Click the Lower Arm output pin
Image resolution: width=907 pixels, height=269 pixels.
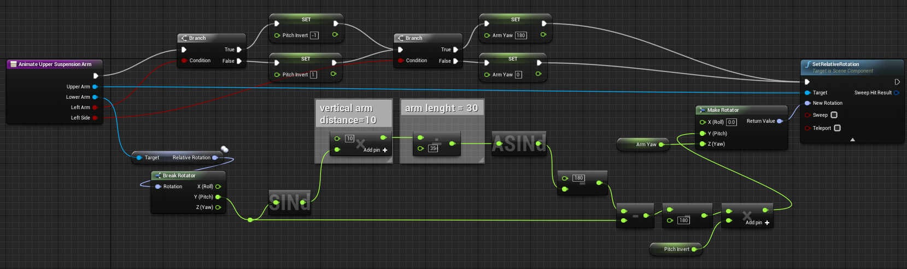pyautogui.click(x=95, y=97)
